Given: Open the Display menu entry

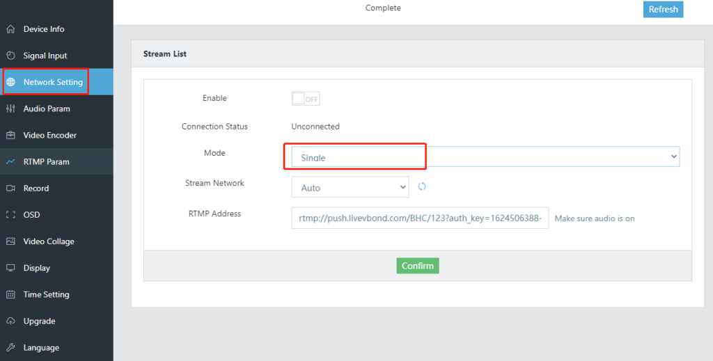Looking at the screenshot, I should pos(36,268).
